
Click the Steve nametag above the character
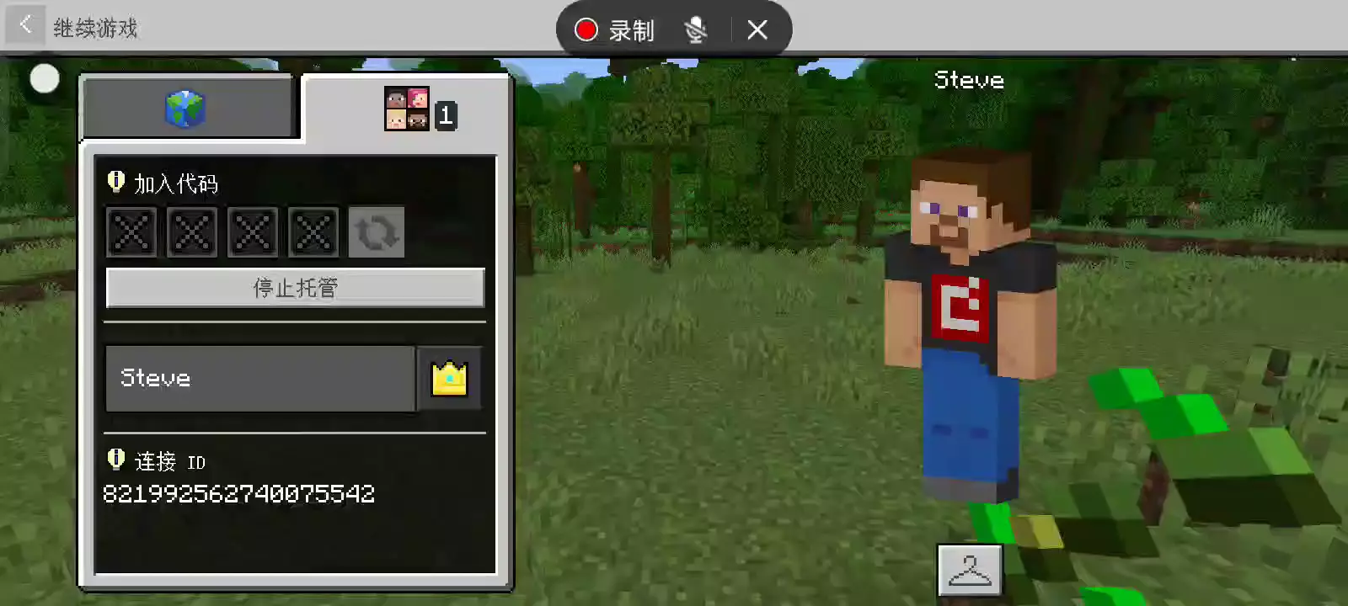(969, 80)
